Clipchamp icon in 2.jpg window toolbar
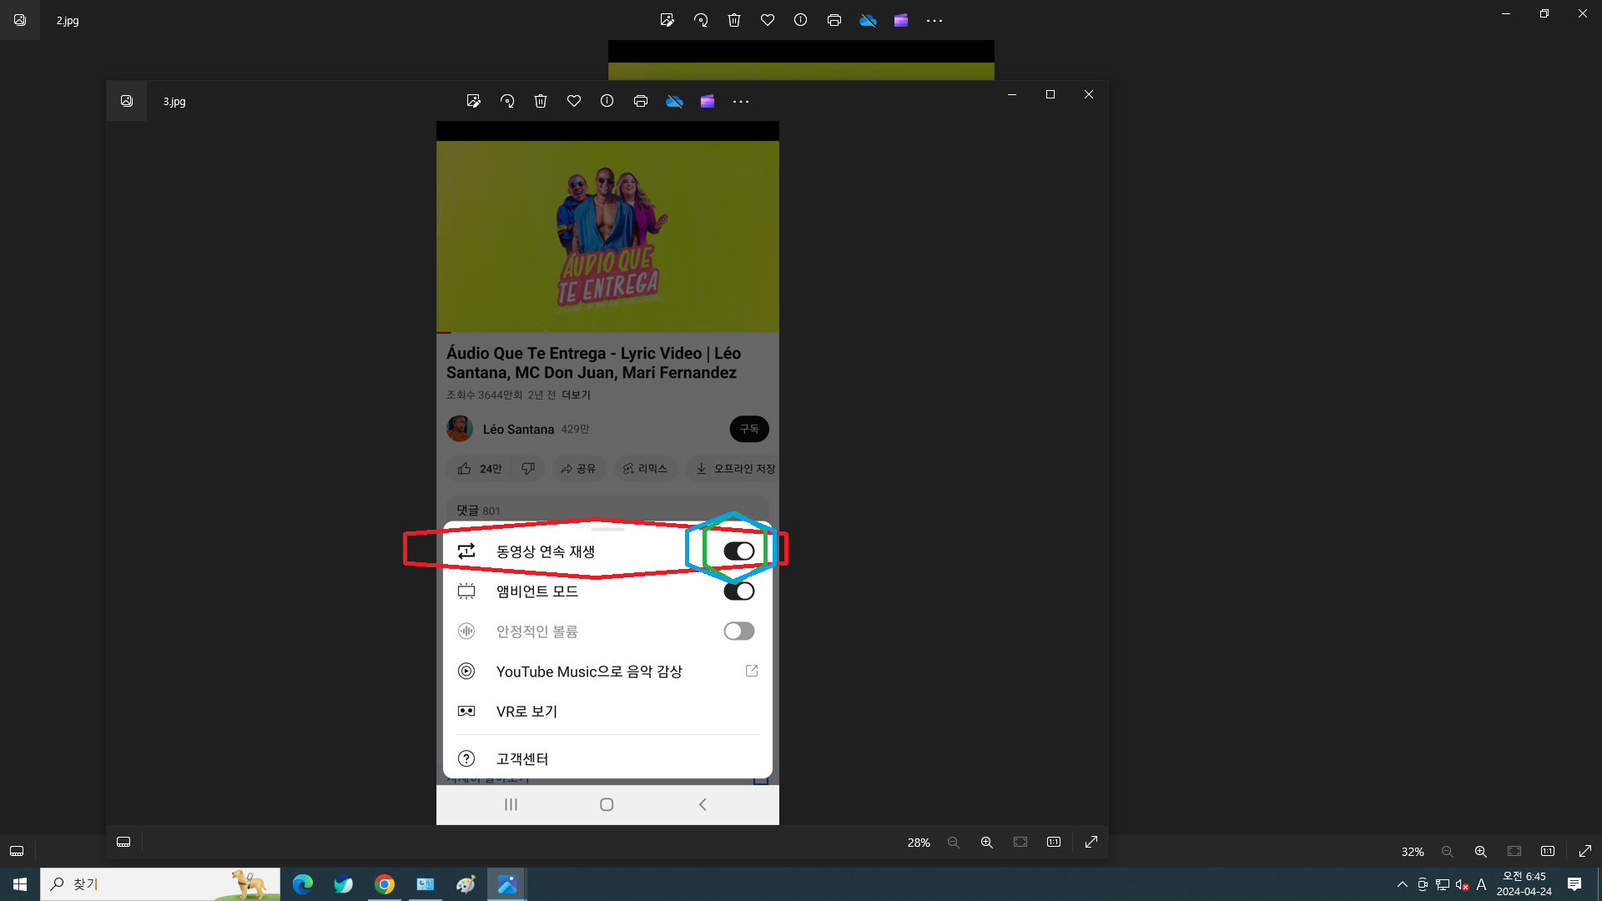The height and width of the screenshot is (901, 1602). 901,20
